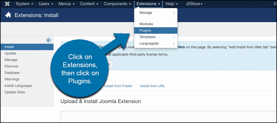Viewport: 277px width, 123px height.
Task: Click the arrow beside Templates menu entry
Action: 174,37
